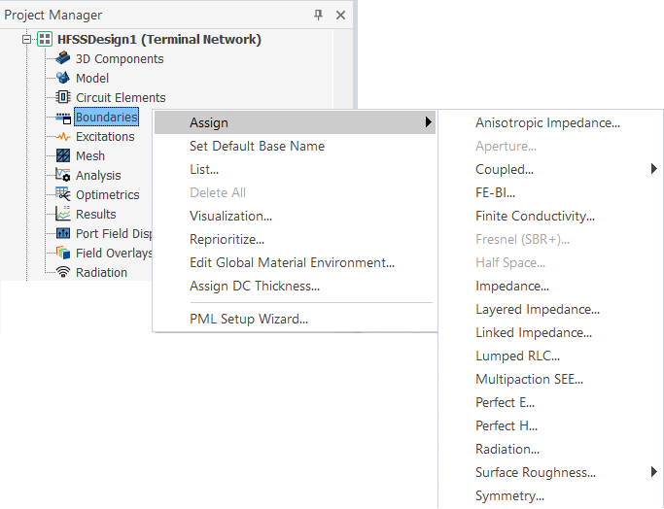
Task: Click the Radiation antenna icon
Action: pos(63,272)
